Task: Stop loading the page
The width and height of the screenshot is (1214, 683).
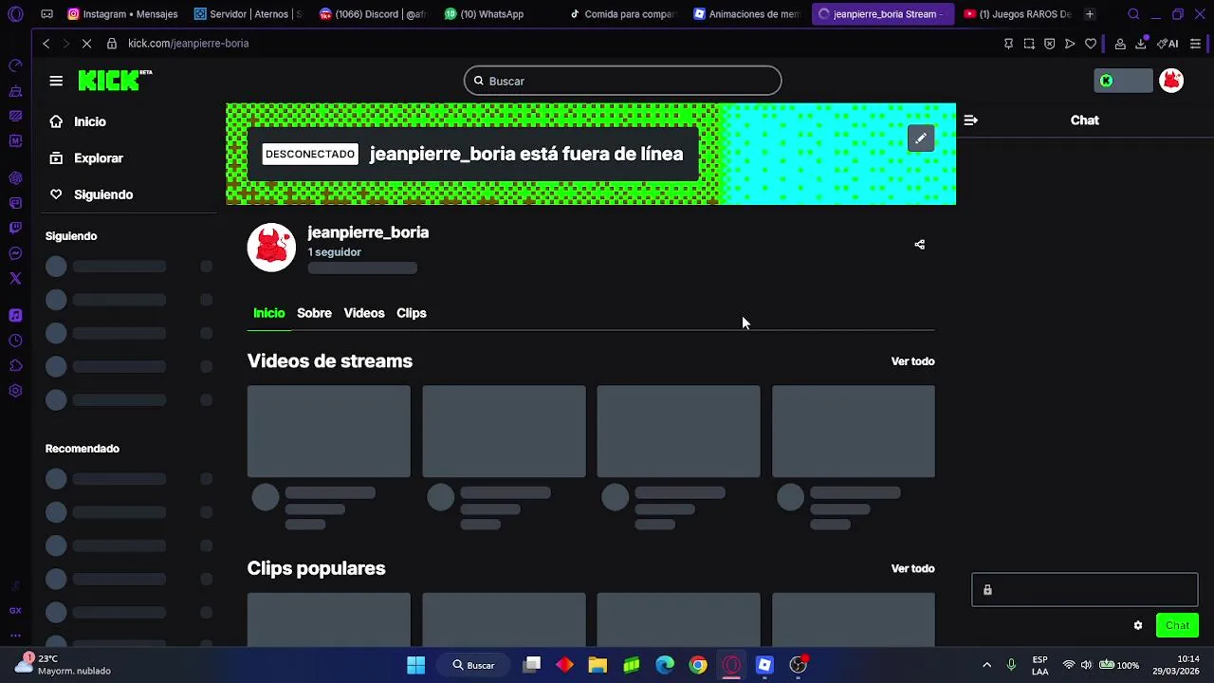Action: coord(86,44)
